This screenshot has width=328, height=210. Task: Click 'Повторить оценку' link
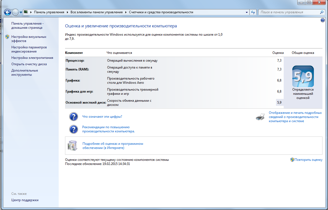[308, 160]
